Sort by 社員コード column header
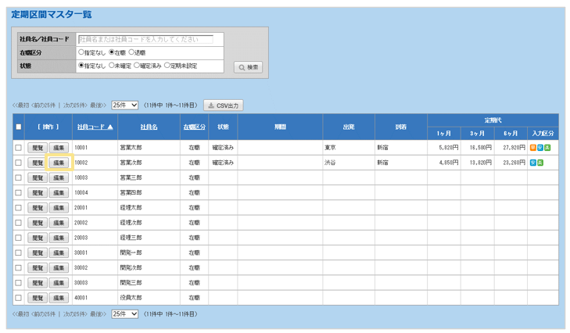This screenshot has height=333, width=570. pos(94,127)
